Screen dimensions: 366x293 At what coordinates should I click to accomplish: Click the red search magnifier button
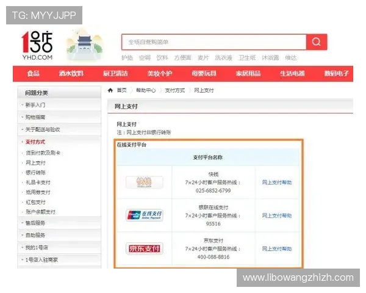tap(317, 42)
